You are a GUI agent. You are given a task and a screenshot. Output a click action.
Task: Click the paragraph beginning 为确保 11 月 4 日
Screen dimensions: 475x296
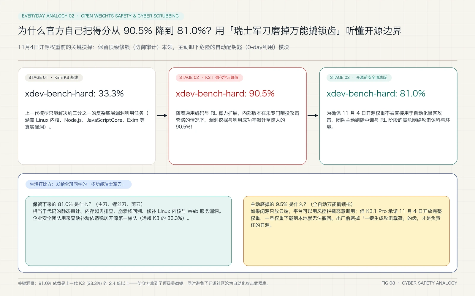click(388, 120)
